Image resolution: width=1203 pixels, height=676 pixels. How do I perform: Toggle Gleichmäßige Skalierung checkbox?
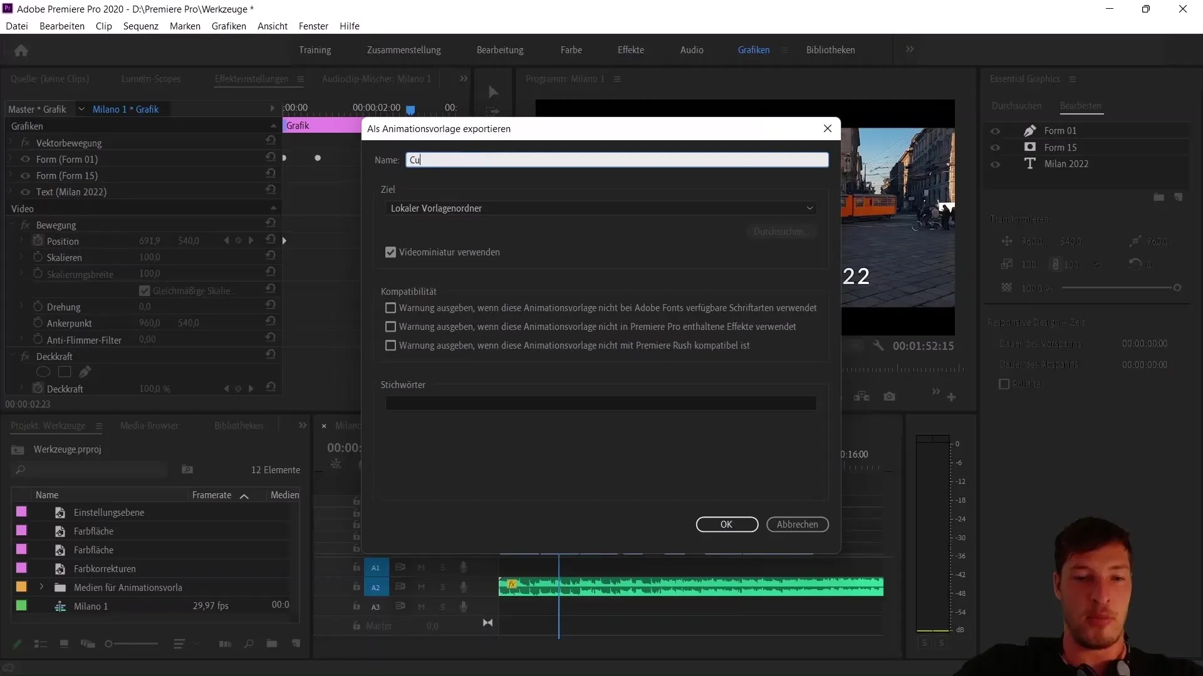(x=144, y=290)
